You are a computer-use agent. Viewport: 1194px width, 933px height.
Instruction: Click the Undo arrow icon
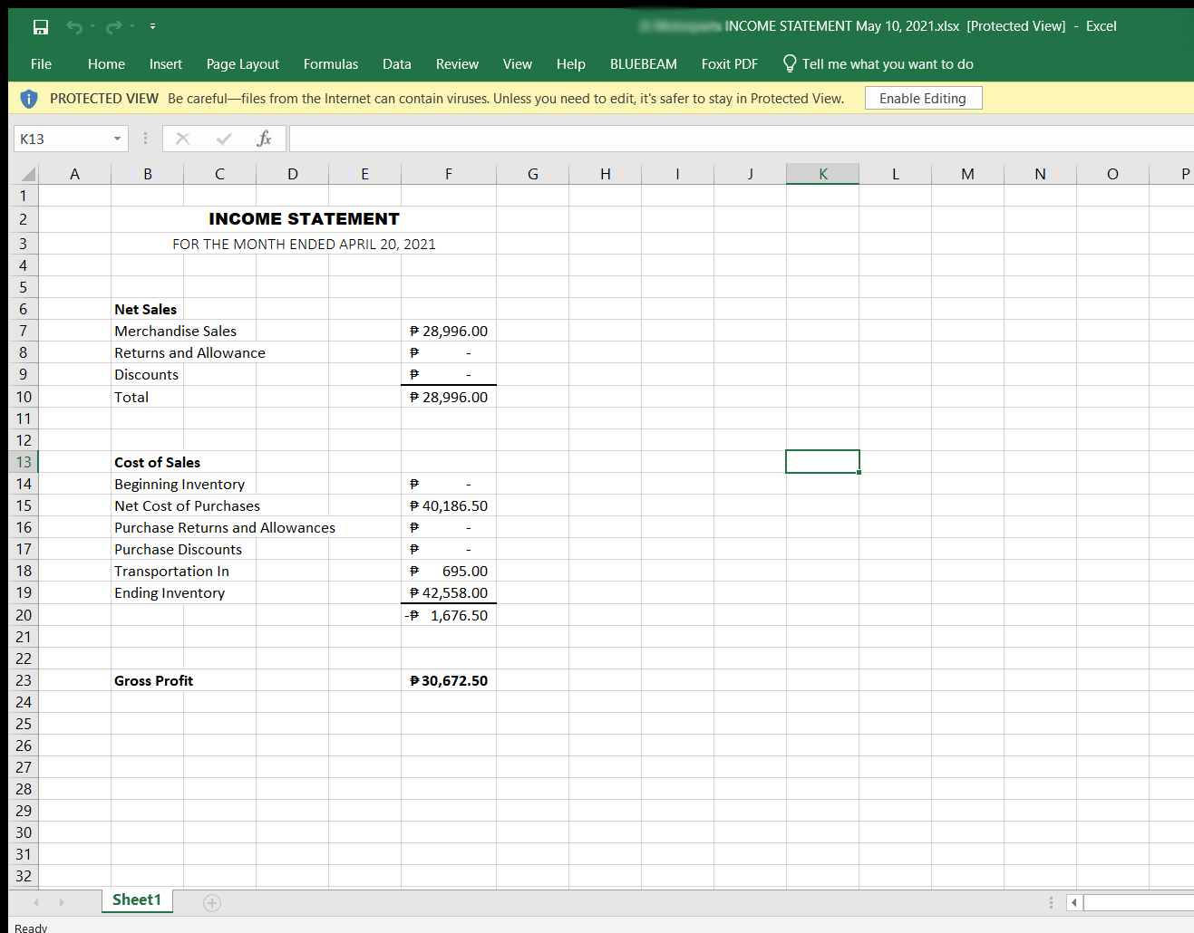click(74, 27)
